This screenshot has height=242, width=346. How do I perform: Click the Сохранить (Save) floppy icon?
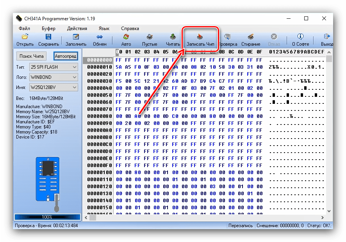48,37
